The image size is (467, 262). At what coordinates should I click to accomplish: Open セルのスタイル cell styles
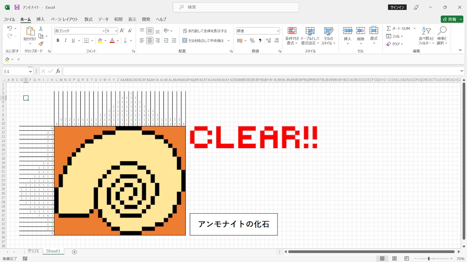point(328,36)
